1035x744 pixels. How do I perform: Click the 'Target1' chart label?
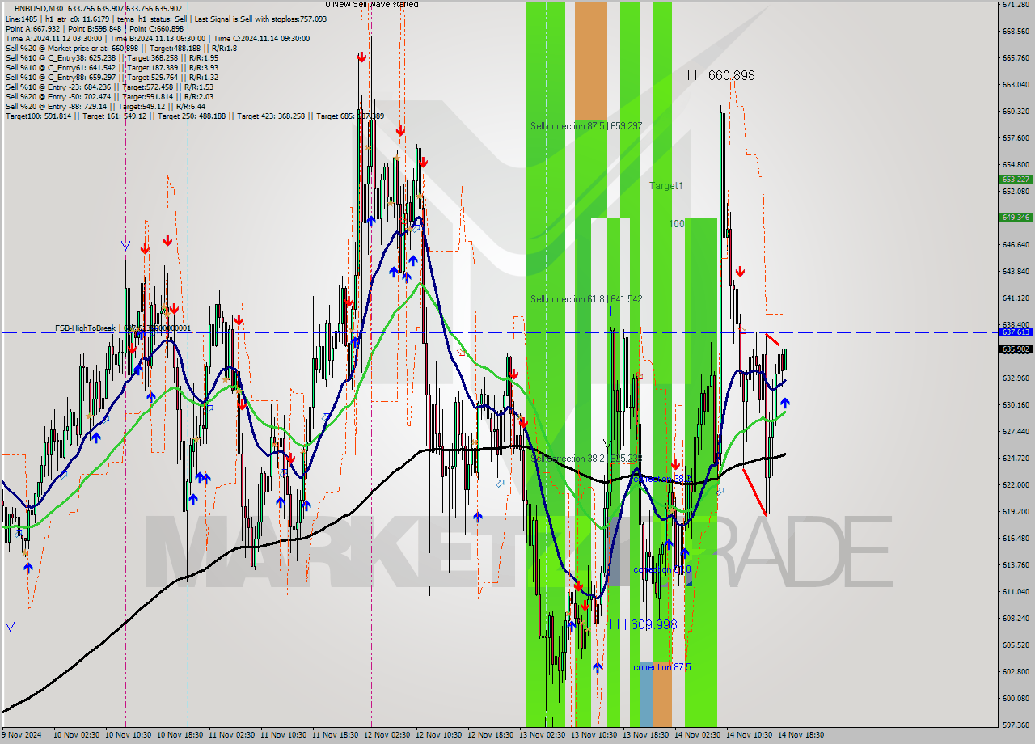(x=666, y=186)
